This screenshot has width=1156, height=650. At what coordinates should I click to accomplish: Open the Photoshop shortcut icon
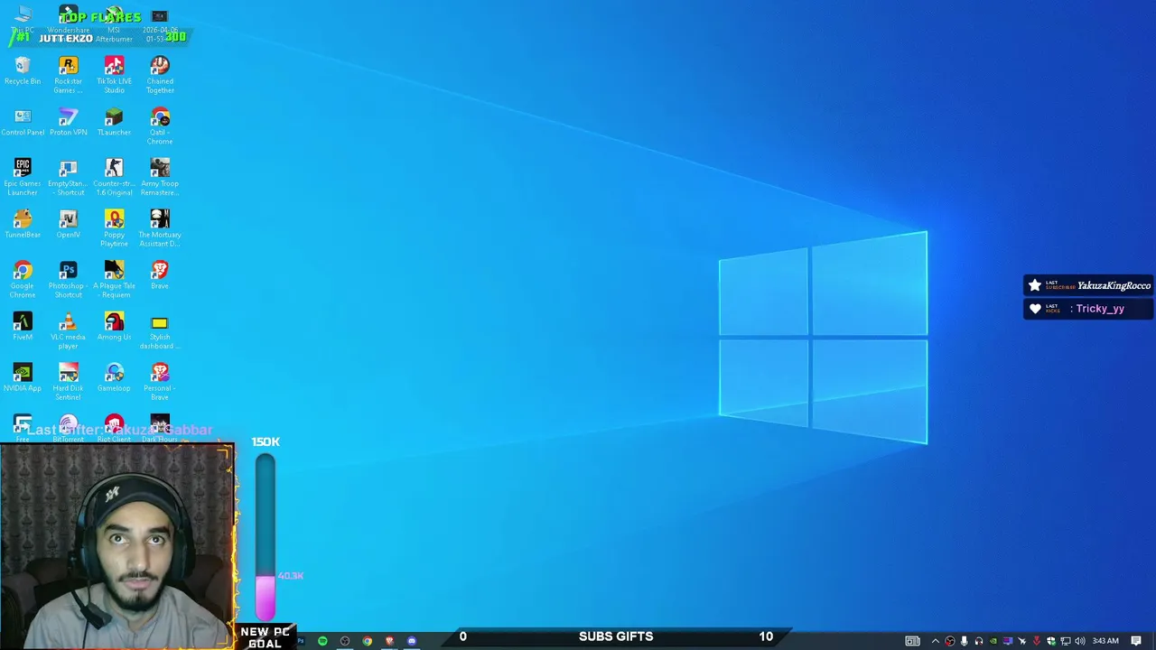[68, 280]
